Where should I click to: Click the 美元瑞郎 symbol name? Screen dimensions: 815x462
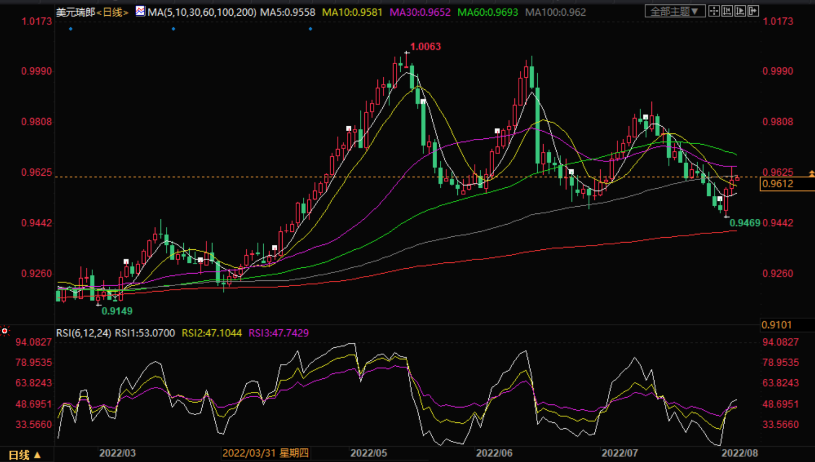[76, 12]
